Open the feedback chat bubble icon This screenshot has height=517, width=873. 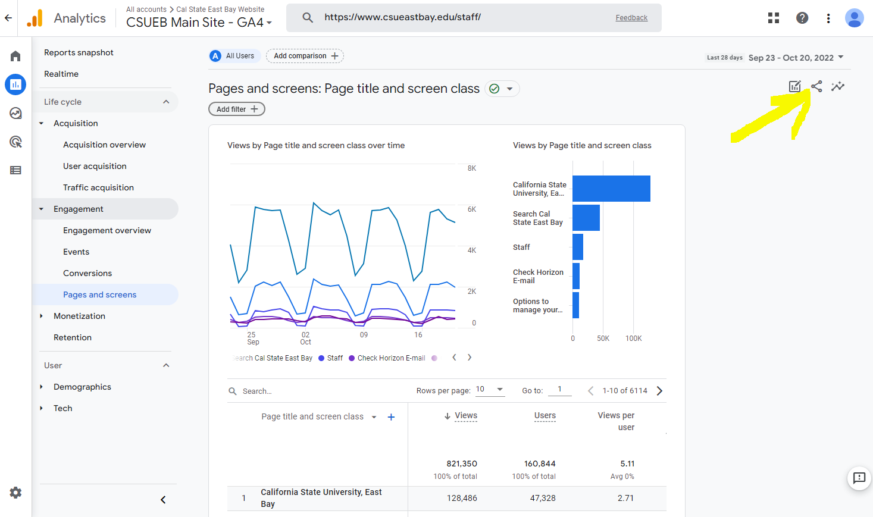point(859,478)
